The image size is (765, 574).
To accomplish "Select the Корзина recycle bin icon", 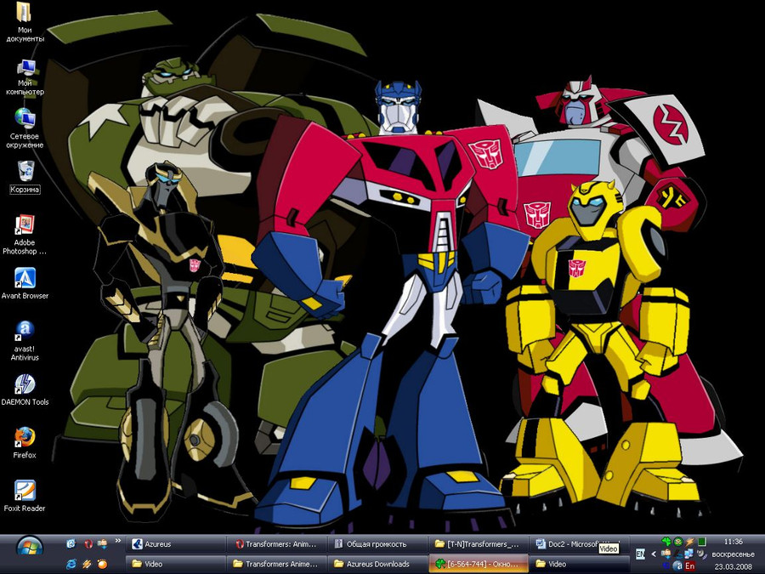I will coord(25,177).
